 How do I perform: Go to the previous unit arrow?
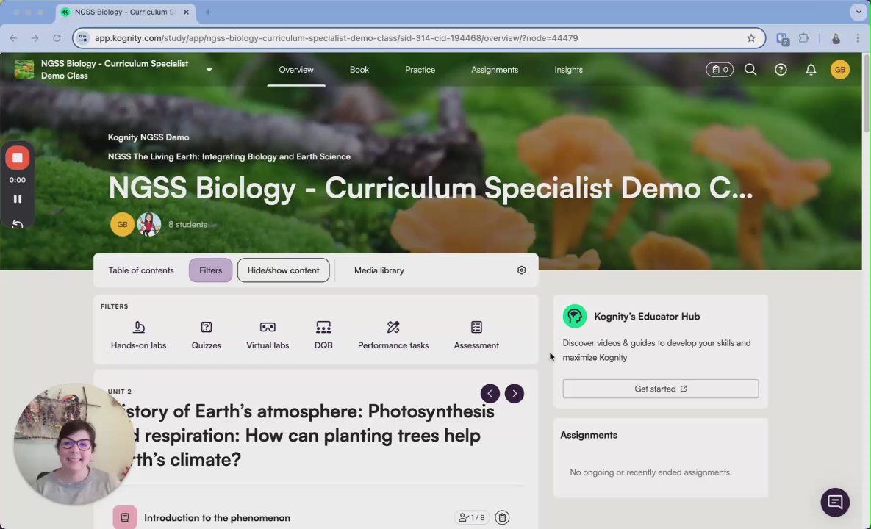click(490, 394)
